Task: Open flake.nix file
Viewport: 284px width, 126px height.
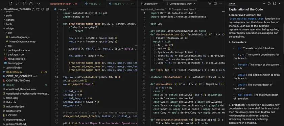Action: point(25,102)
